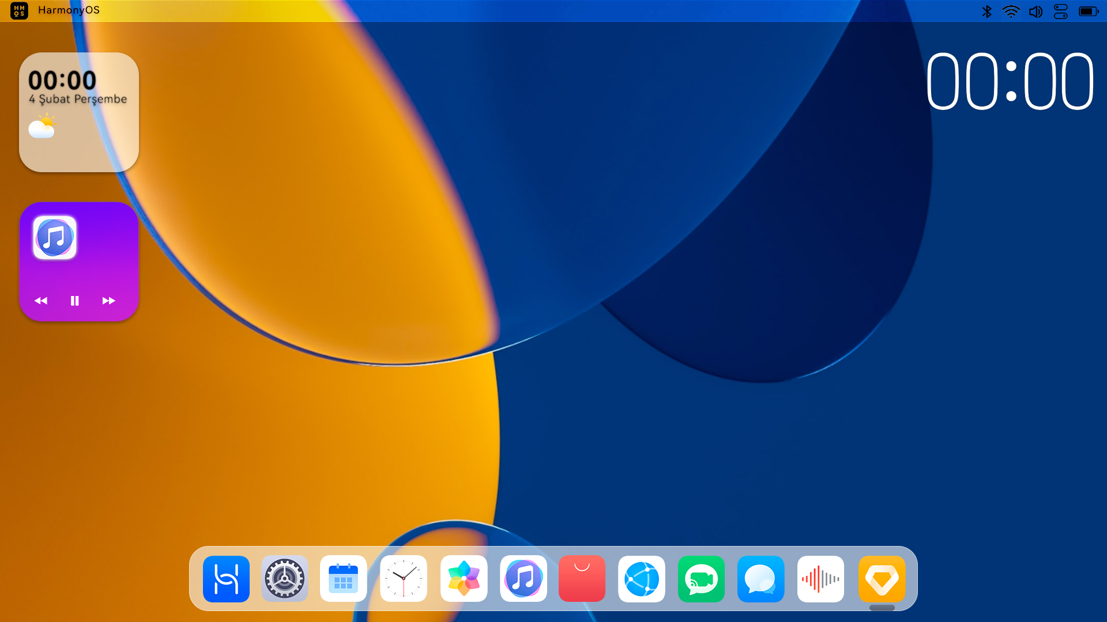Screen dimensions: 1107x622
Task: Toggle Bluetooth from the status bar
Action: [986, 12]
